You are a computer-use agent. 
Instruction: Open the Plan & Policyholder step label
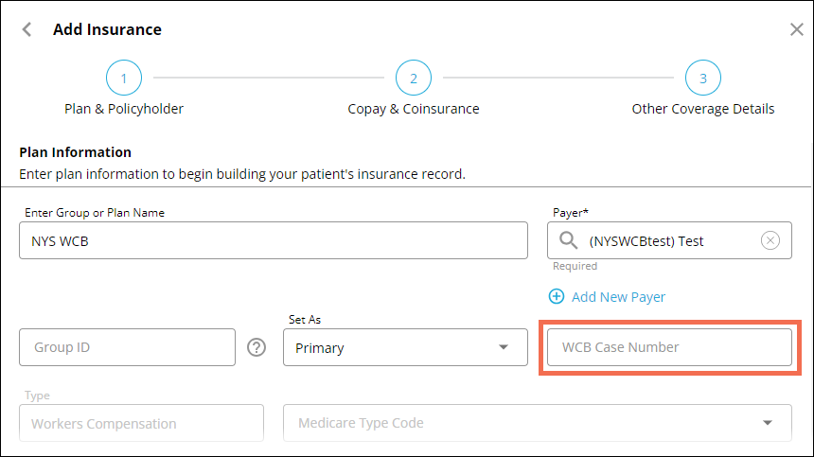(124, 109)
